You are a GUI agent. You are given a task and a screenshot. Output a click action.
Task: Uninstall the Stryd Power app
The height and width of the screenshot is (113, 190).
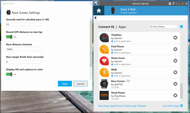tap(175, 95)
